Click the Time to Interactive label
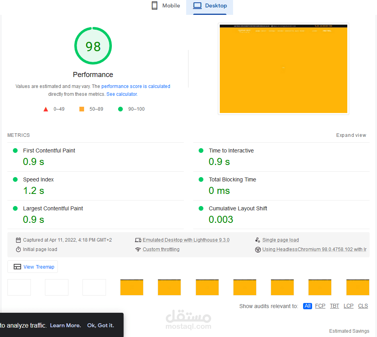Viewport: 377px width, 337px height. (231, 151)
